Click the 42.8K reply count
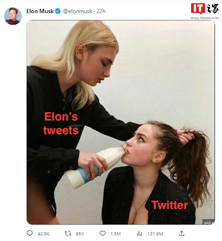 [43, 234]
